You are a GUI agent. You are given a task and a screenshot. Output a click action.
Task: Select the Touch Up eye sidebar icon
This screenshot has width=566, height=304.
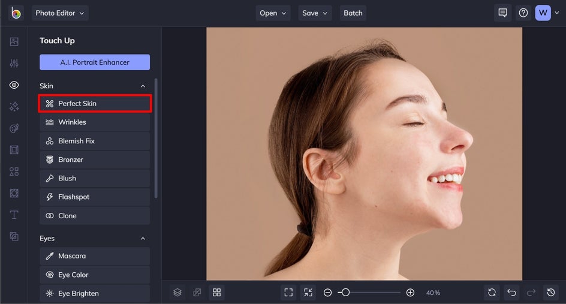(14, 85)
